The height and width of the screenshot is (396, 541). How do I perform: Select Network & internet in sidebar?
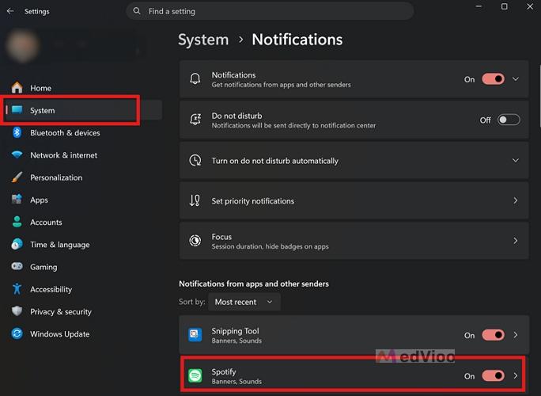pyautogui.click(x=83, y=154)
